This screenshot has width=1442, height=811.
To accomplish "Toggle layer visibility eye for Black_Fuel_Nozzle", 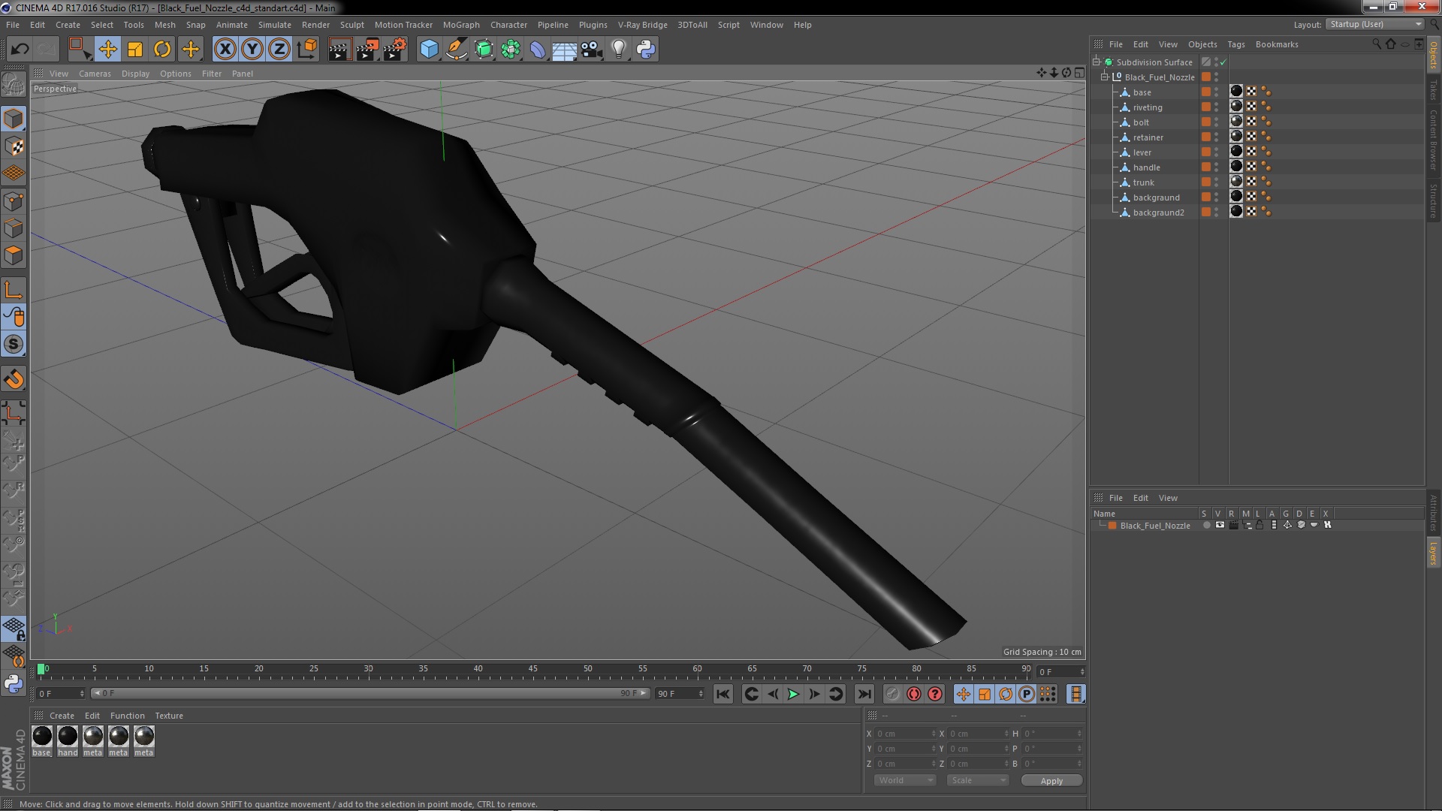I will click(x=1220, y=526).
